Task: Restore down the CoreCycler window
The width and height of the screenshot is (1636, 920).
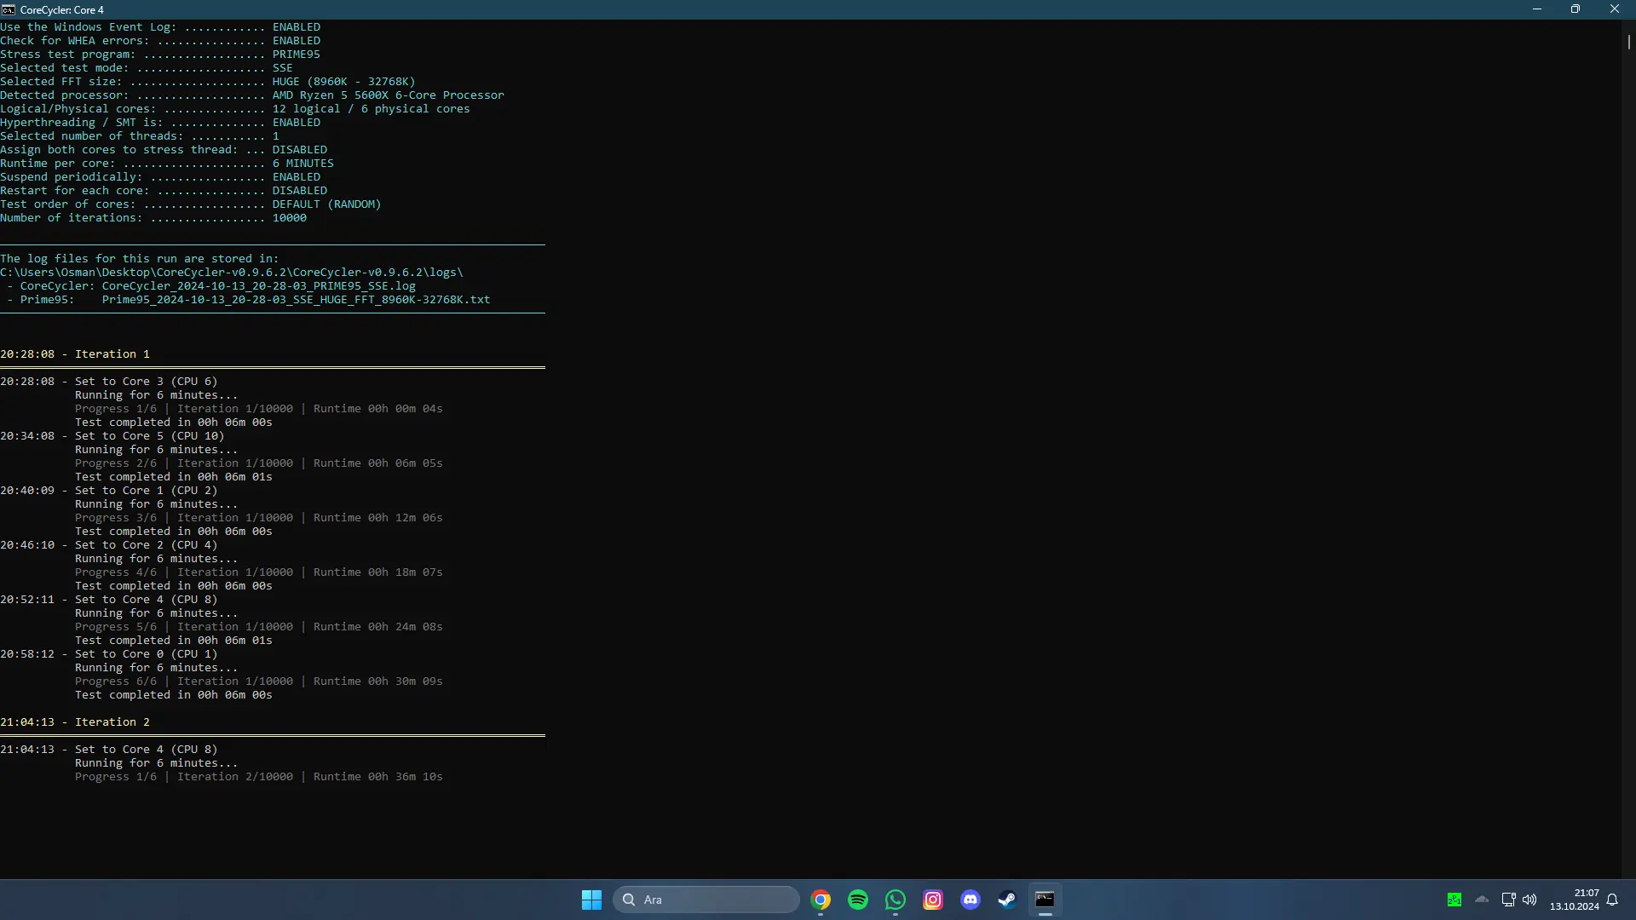Action: (1576, 9)
